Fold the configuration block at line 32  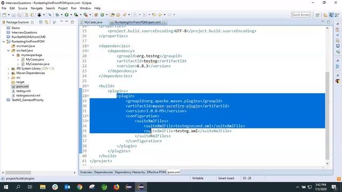click(88, 116)
